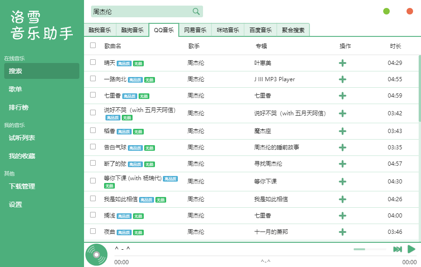
Task: Check the box for 晴天
Action: (x=93, y=62)
